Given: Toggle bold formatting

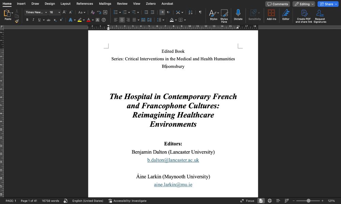Looking at the screenshot, I should 27,20.
